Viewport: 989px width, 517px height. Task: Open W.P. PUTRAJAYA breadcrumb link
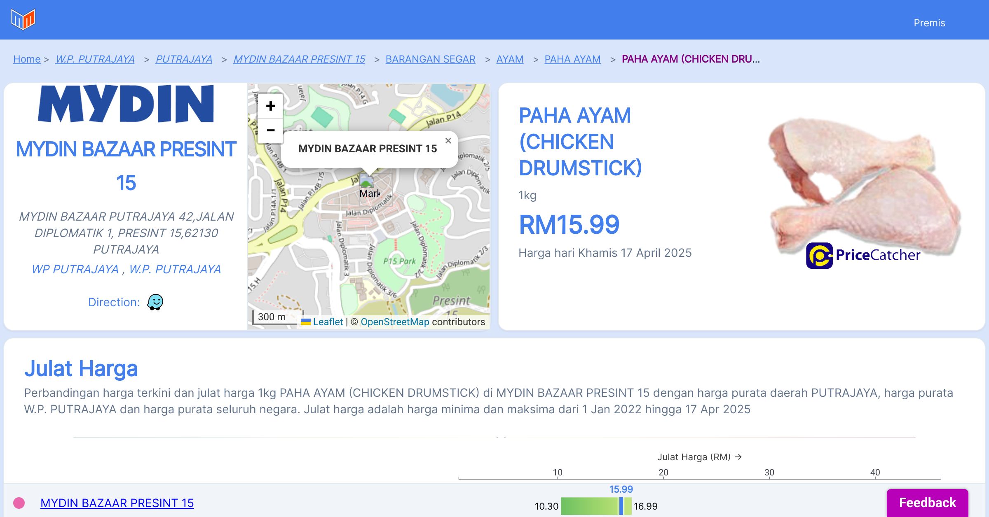(95, 59)
